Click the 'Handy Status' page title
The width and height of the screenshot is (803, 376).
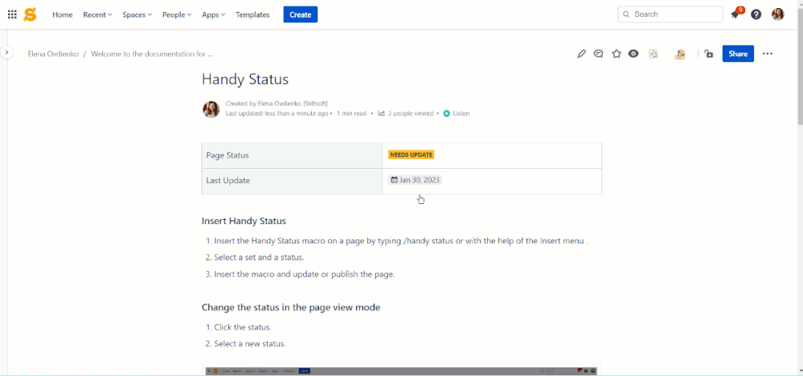coord(245,80)
